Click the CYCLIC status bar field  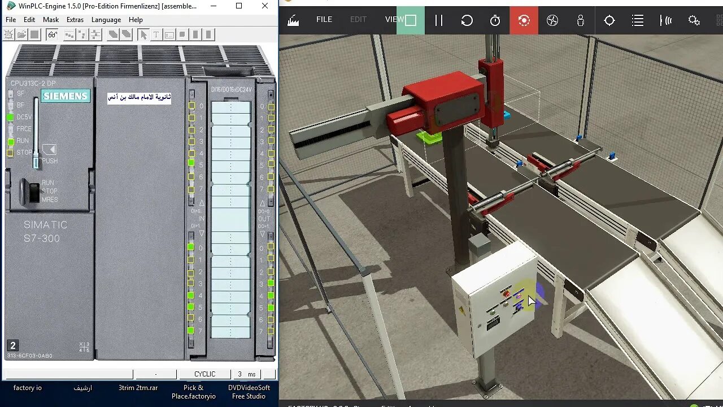pos(204,374)
